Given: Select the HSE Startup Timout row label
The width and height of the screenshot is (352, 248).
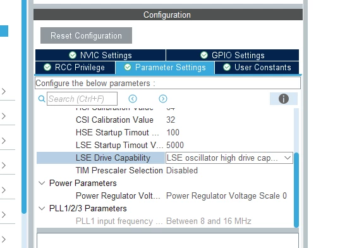Looking at the screenshot, I should click(x=117, y=132).
